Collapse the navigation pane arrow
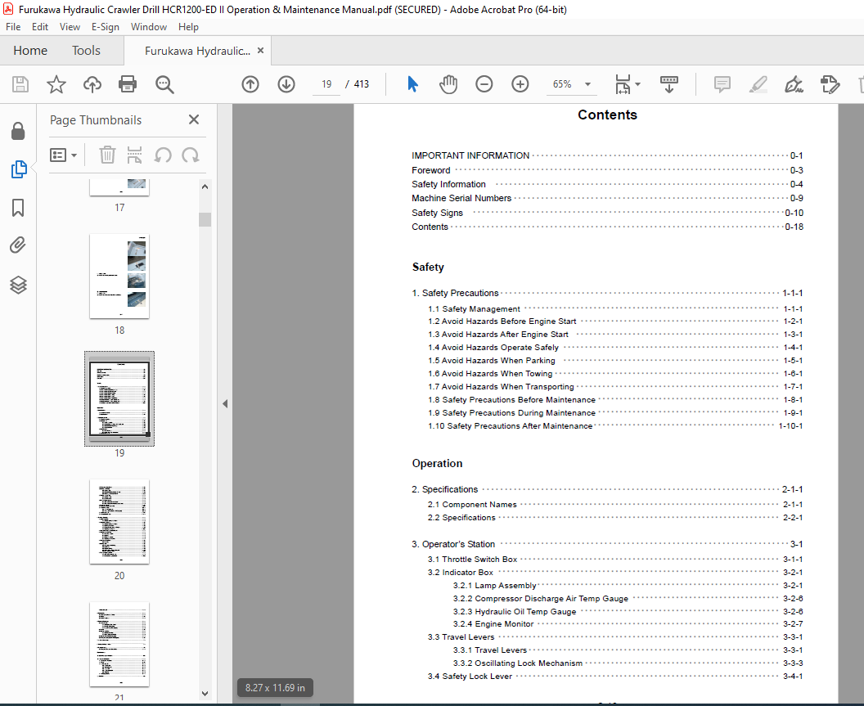Image resolution: width=864 pixels, height=706 pixels. pyautogui.click(x=225, y=404)
